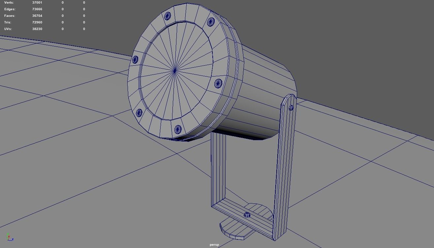
Task: Select the center vertex of the lens face
Action: [174, 70]
